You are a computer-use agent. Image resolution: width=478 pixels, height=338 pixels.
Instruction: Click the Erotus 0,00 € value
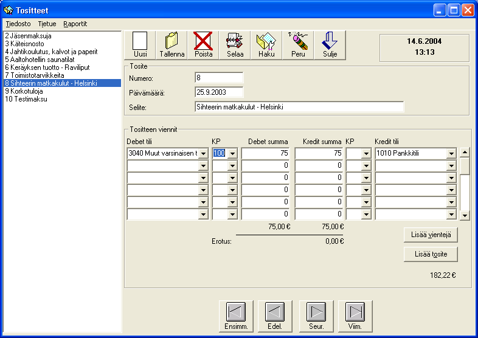click(334, 241)
